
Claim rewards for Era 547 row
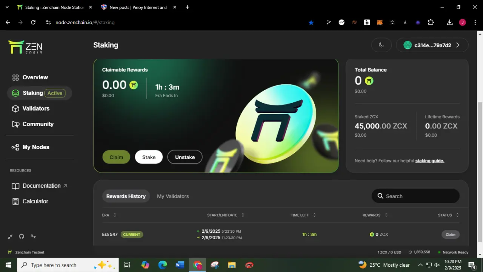point(451,235)
